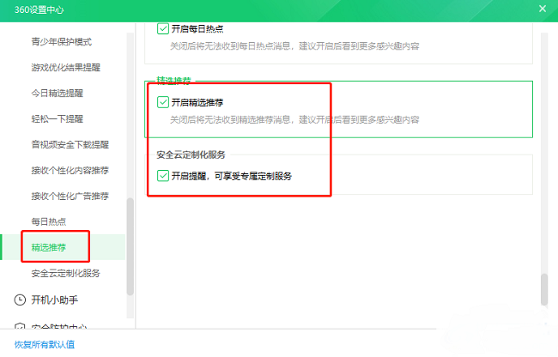Uncheck 开启每日热点 checkbox

tap(162, 29)
